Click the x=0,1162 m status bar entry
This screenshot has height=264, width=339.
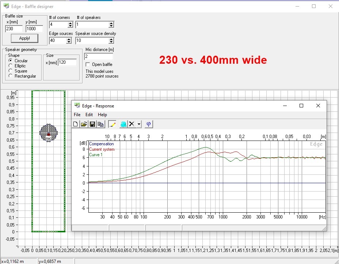(12, 261)
